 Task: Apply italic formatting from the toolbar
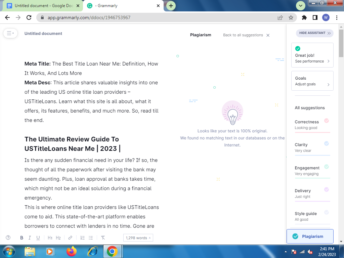point(30,238)
